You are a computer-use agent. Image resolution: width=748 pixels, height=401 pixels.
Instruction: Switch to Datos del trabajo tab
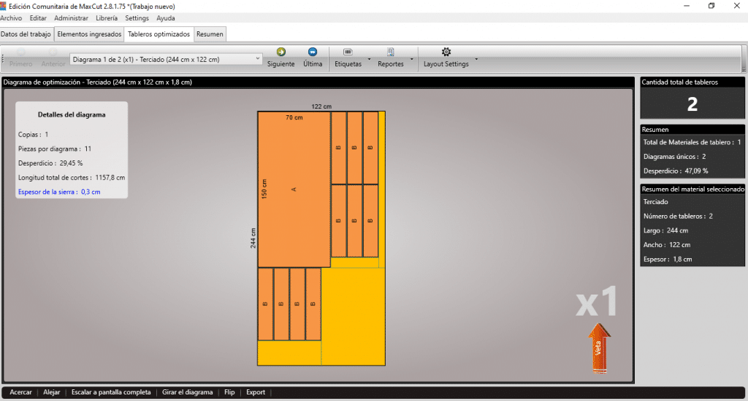26,34
